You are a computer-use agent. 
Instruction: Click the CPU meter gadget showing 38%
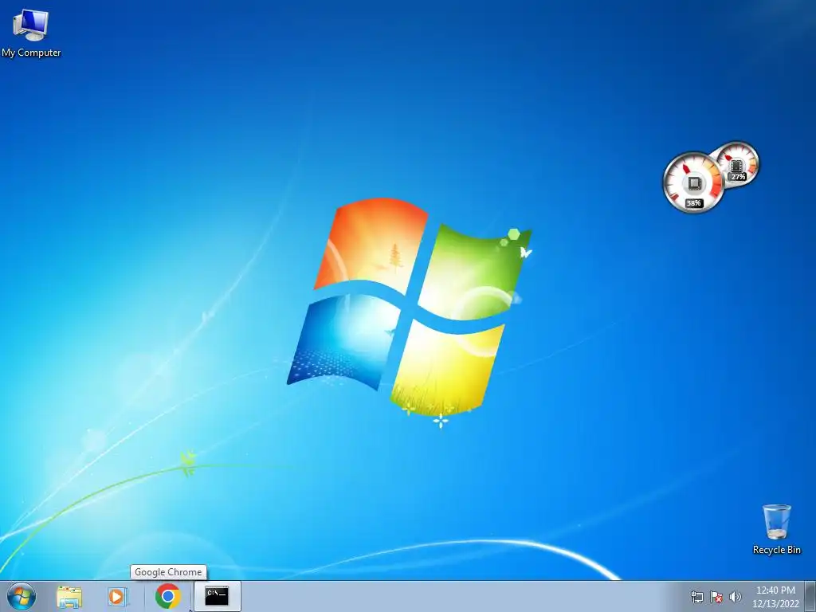pyautogui.click(x=692, y=182)
